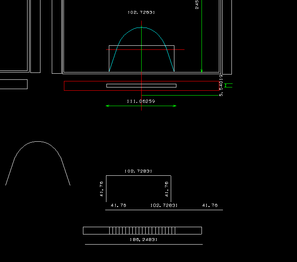Select the bottom-left horizontal 41.76 text
This screenshot has width=297, height=262.
119,205
